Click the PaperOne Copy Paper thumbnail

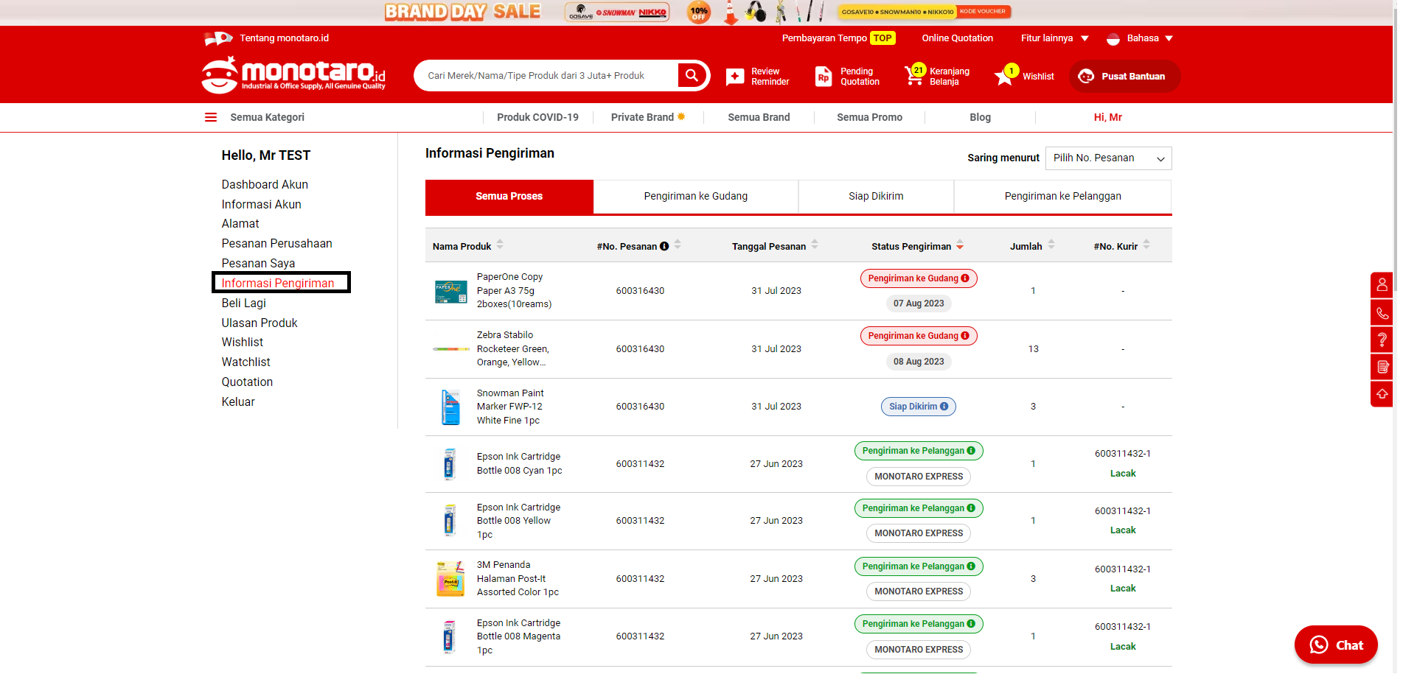(450, 291)
